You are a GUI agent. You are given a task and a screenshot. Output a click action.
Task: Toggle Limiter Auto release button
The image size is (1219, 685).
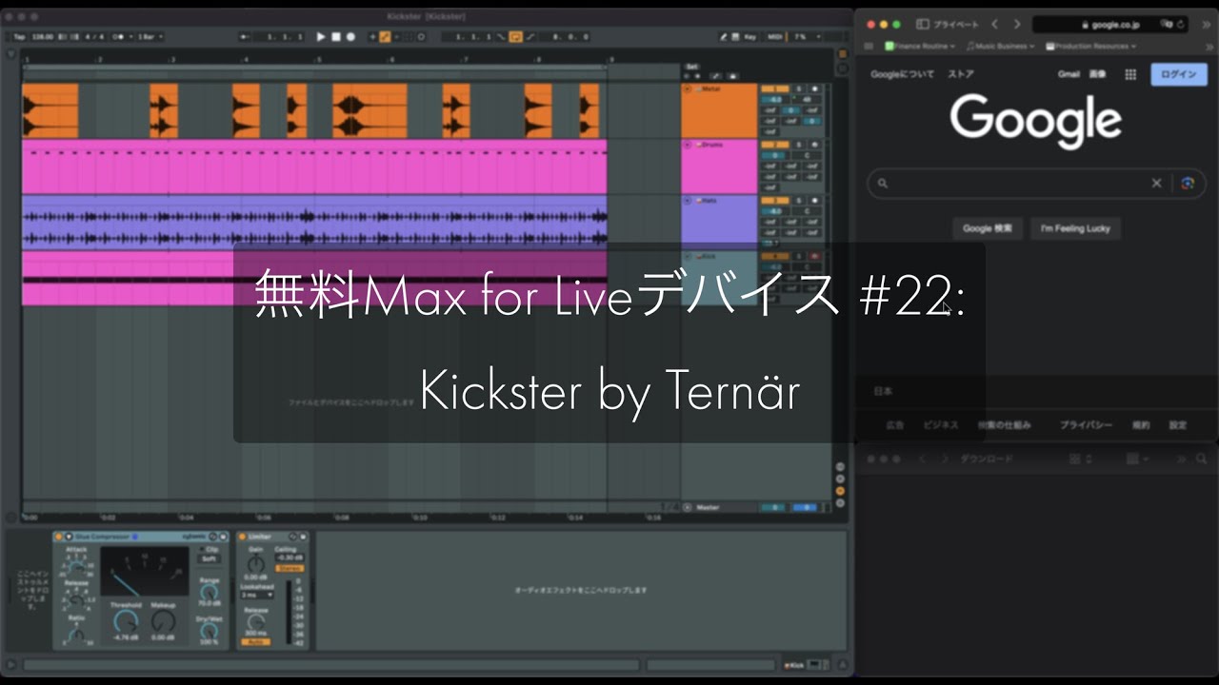coord(254,642)
